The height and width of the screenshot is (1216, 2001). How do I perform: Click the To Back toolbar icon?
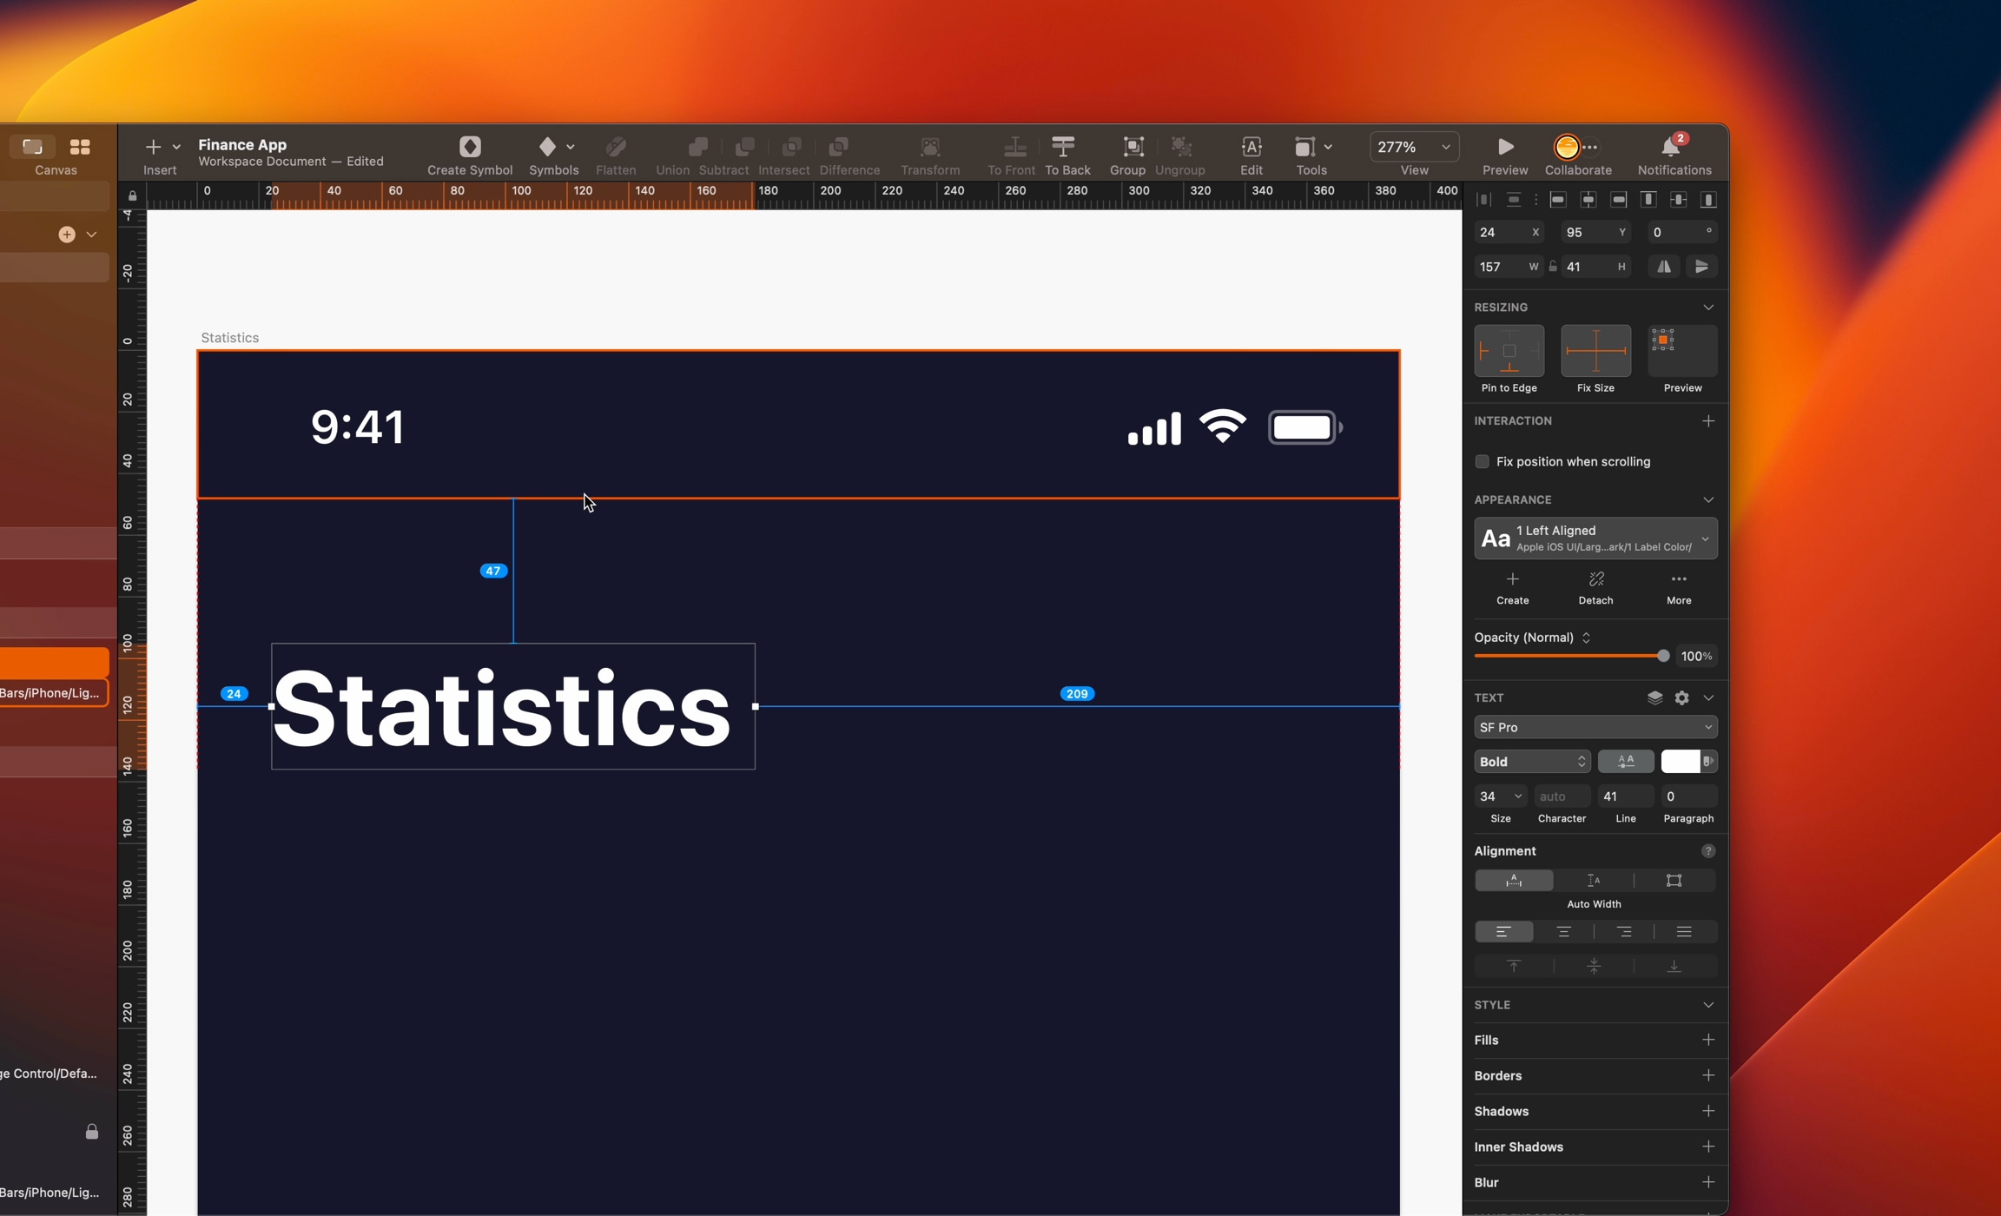[x=1063, y=147]
